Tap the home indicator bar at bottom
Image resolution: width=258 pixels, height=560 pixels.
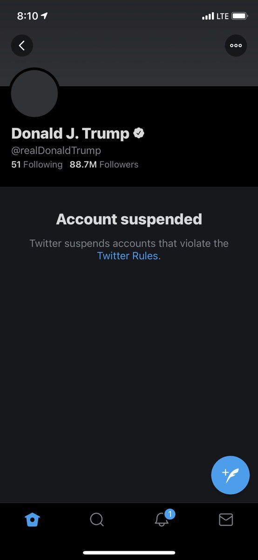point(129,553)
